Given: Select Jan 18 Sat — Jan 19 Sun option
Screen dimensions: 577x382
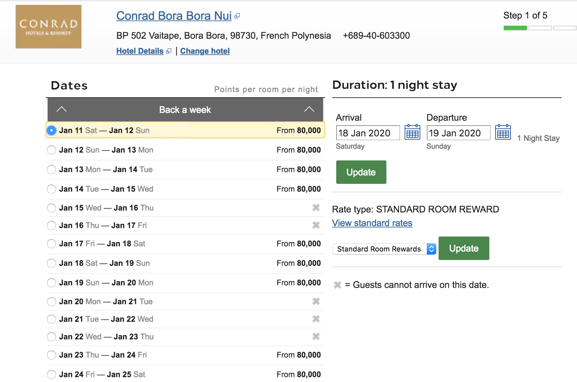Looking at the screenshot, I should coord(51,263).
